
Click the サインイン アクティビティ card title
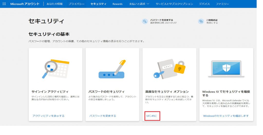tap(50, 92)
